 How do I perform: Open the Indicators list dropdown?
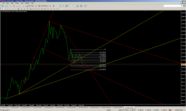pos(78,6)
